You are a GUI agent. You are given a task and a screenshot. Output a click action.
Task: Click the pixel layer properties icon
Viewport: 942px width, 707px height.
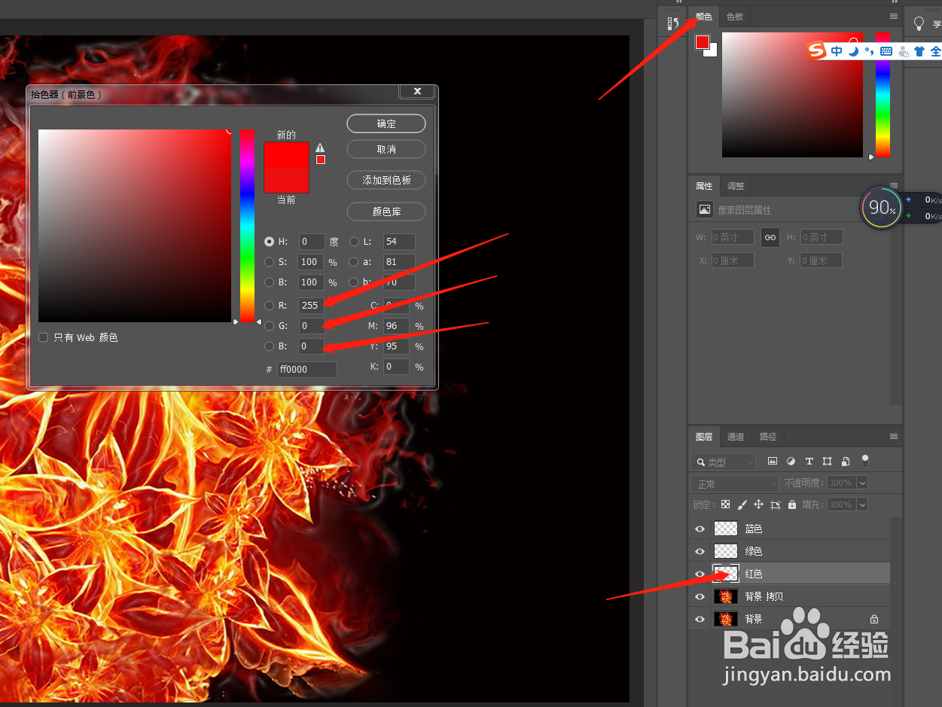point(704,210)
